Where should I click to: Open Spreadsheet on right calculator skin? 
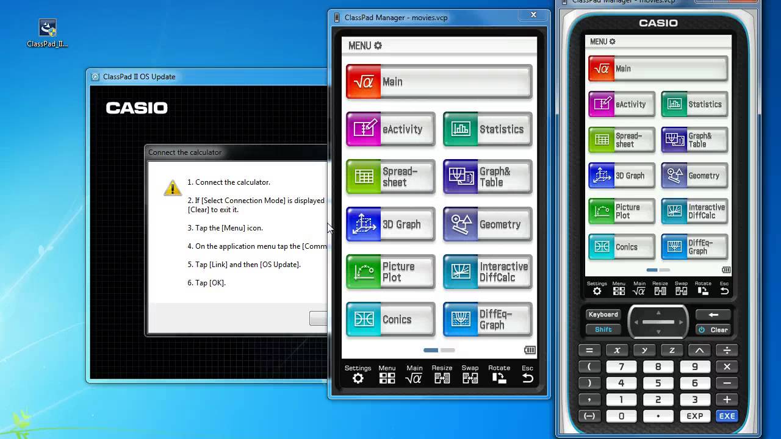pyautogui.click(x=622, y=140)
